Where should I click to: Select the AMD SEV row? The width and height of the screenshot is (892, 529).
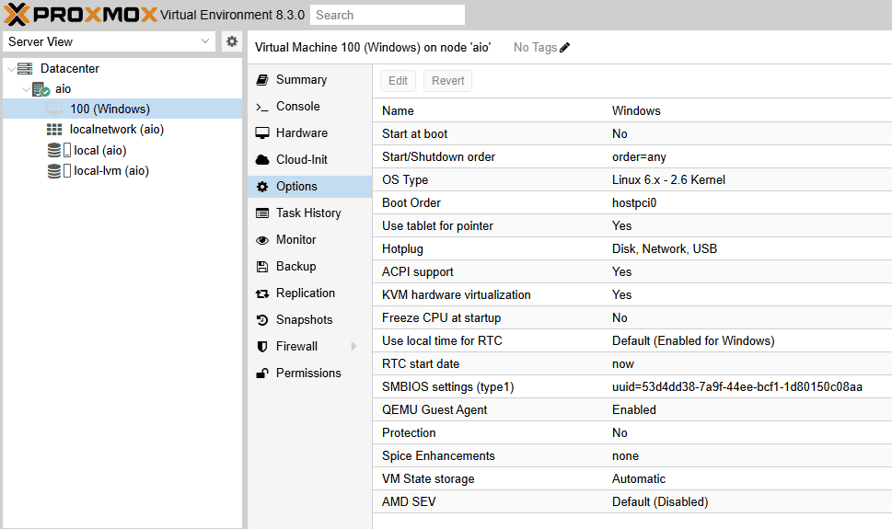[632, 502]
